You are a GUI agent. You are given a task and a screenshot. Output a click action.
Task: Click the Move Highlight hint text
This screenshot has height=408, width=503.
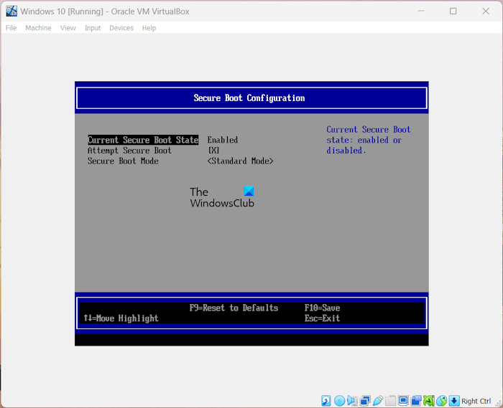point(121,318)
